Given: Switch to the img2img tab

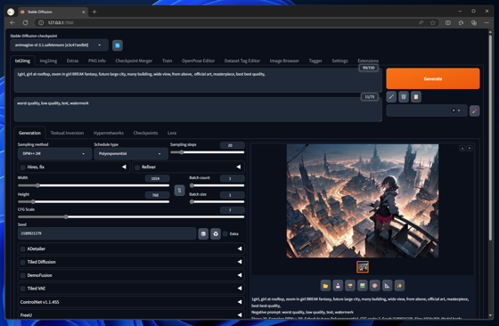Looking at the screenshot, I should [48, 61].
